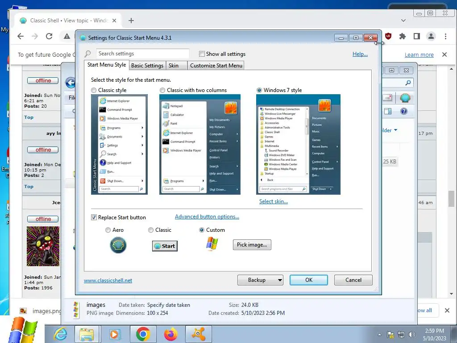457x343 pixels.
Task: Switch to the Basic Settings tab
Action: pos(147,66)
